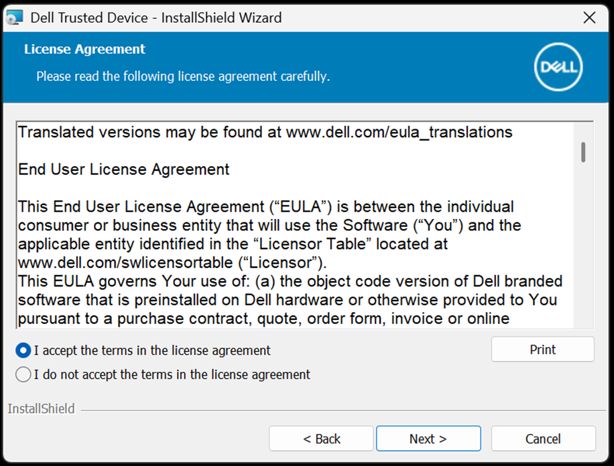Image resolution: width=614 pixels, height=466 pixels.
Task: Proceed with the Next button
Action: pos(428,439)
